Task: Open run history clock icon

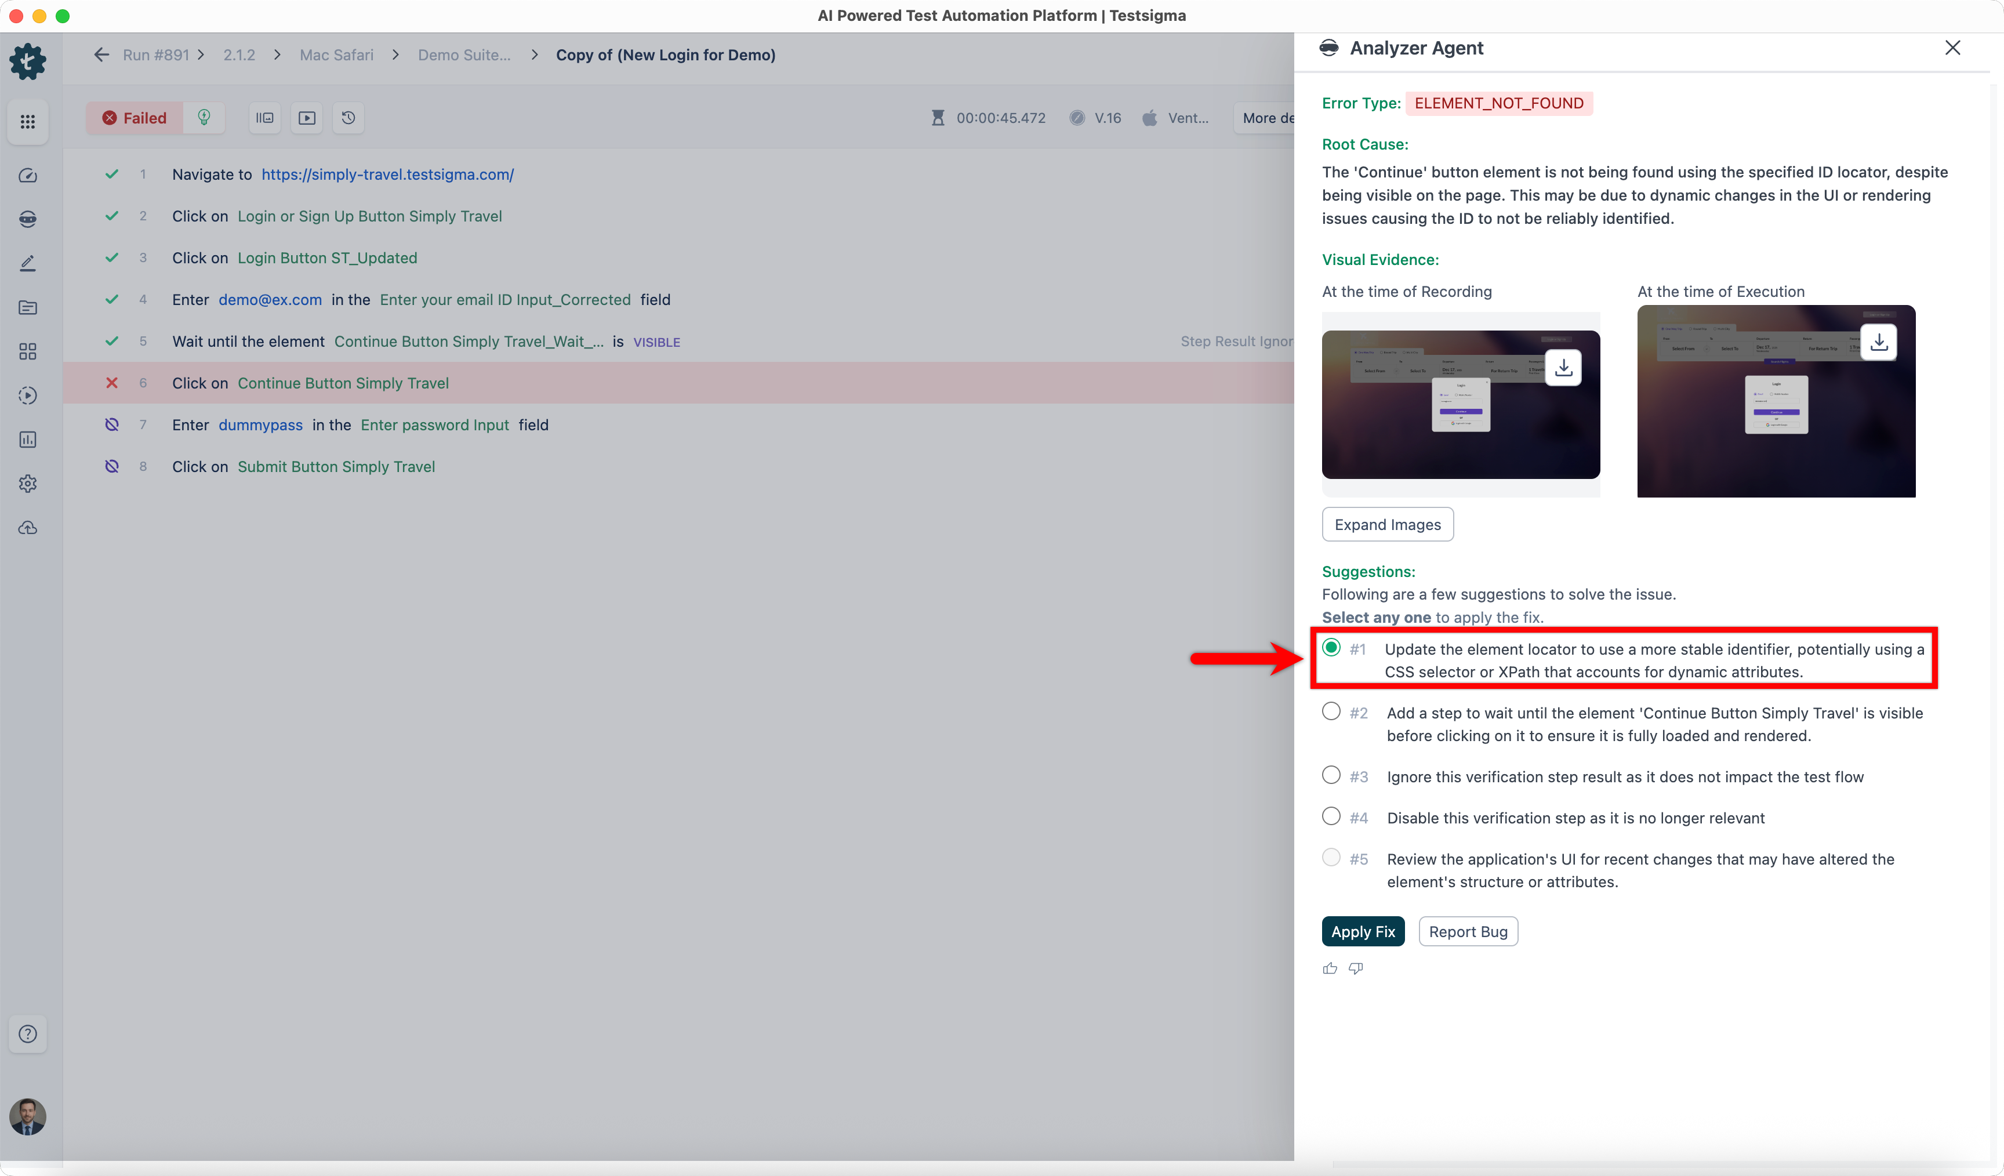Action: pos(348,118)
